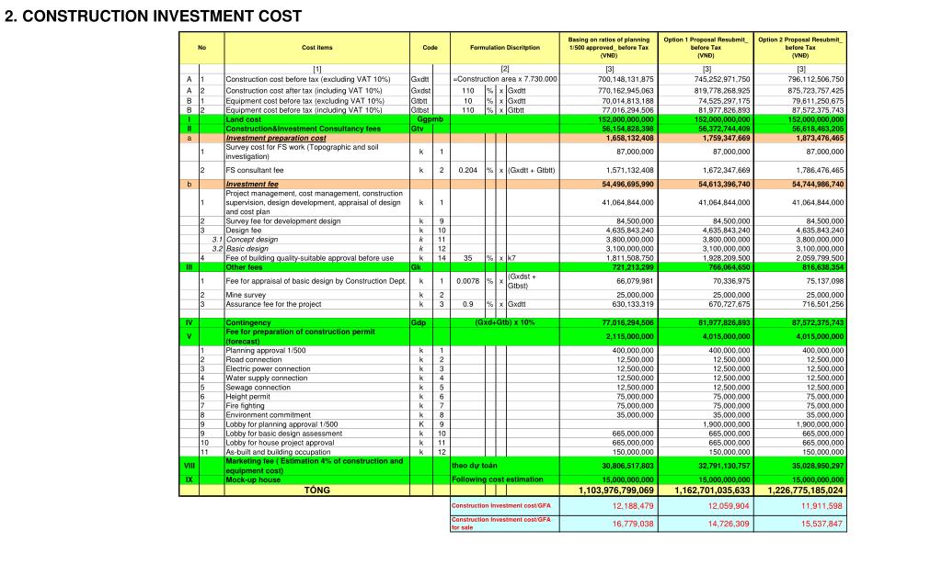This screenshot has width=942, height=564.
Task: Click 'Survey cost for FS work' item
Action: click(302, 152)
